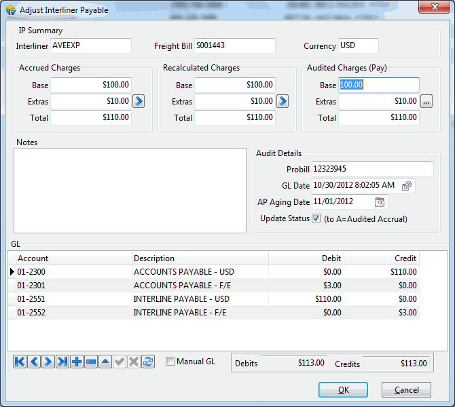Image resolution: width=455 pixels, height=407 pixels.
Task: Click the Interliner field AVEEXP
Action: click(x=91, y=45)
